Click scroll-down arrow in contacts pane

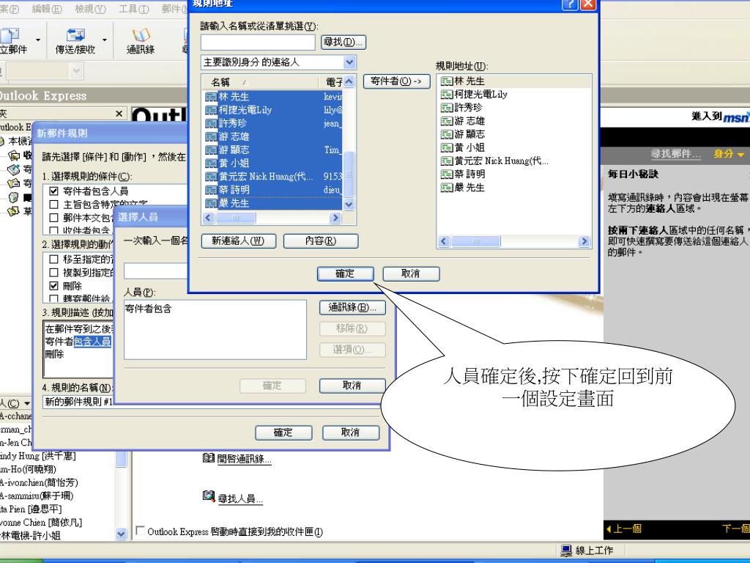point(122,534)
